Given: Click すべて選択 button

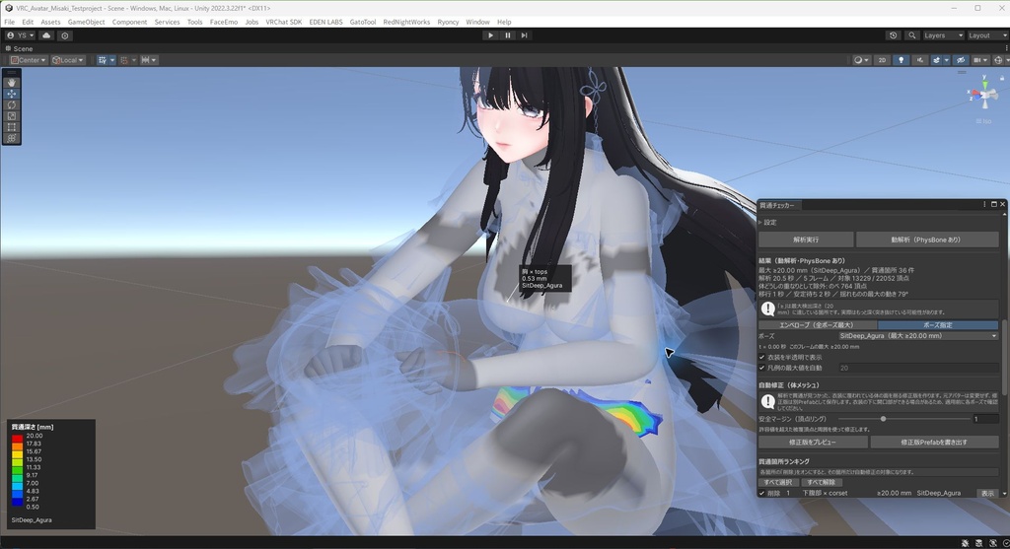Looking at the screenshot, I should tap(778, 482).
